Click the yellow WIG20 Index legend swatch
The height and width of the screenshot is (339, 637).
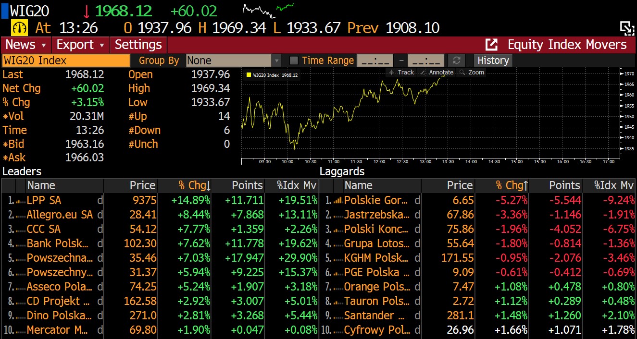pos(249,75)
